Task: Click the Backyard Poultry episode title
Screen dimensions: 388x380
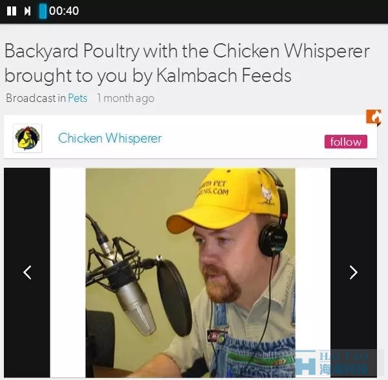Action: 187,63
